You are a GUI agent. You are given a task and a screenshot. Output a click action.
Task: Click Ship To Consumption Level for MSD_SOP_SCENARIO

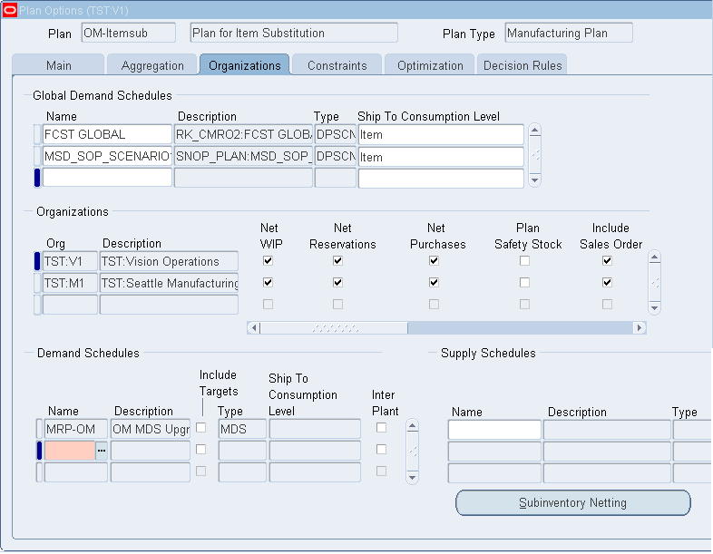pyautogui.click(x=441, y=156)
